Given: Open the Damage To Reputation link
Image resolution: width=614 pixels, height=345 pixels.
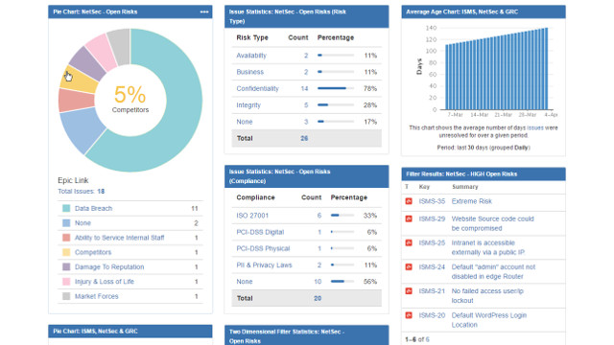Looking at the screenshot, I should [x=109, y=266].
